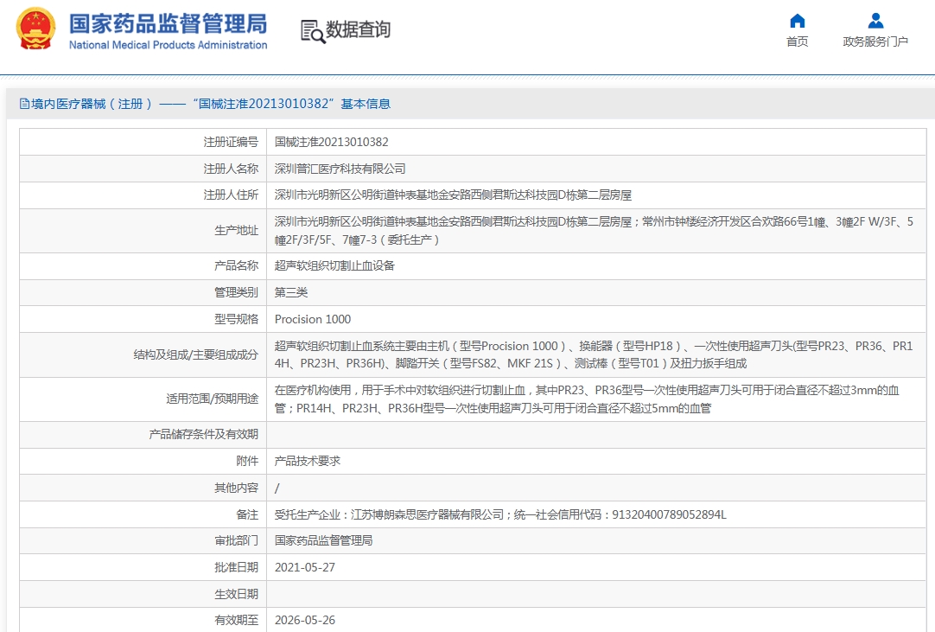Open 政务服务门户 link text
This screenshot has height=632, width=935.
pos(875,41)
